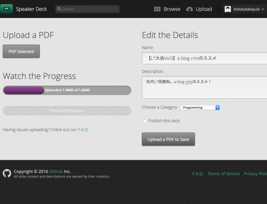267x204 pixels.
Task: Click into the Name text field
Action: [x=204, y=58]
